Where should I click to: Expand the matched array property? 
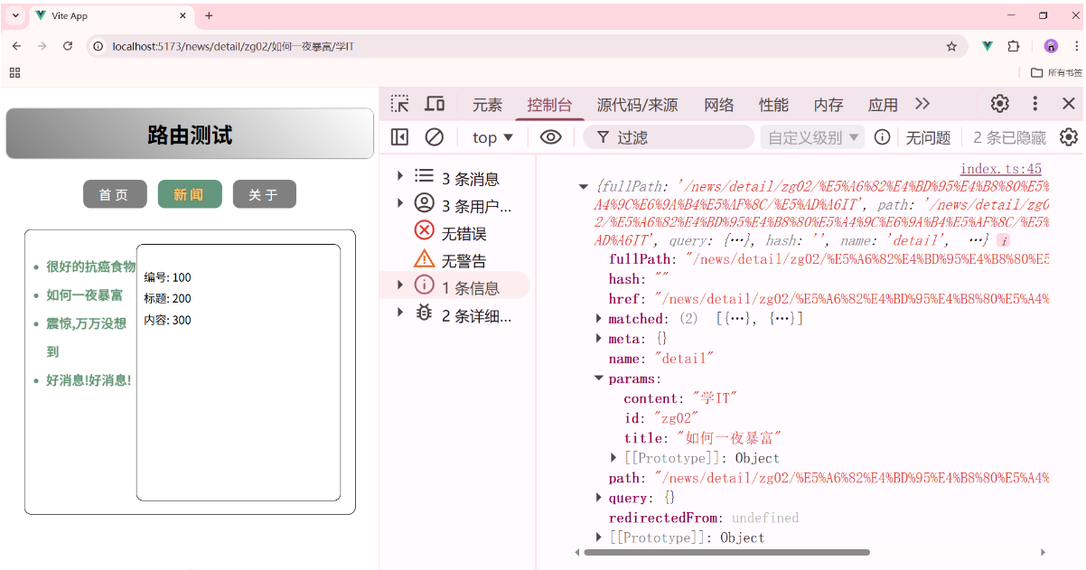point(599,319)
